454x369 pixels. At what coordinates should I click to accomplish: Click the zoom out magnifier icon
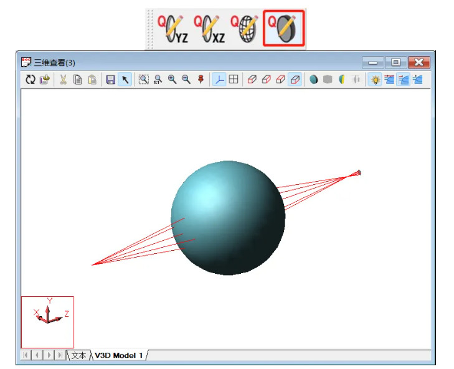(x=186, y=80)
